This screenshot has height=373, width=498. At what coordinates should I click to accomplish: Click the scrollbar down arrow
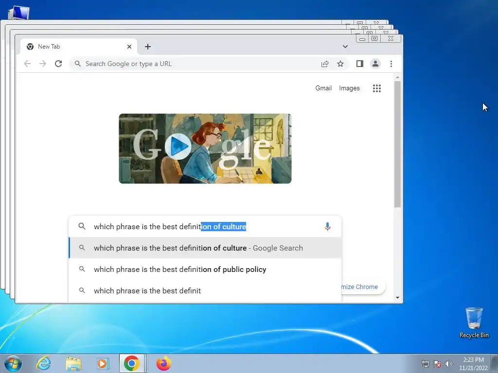coord(397,298)
